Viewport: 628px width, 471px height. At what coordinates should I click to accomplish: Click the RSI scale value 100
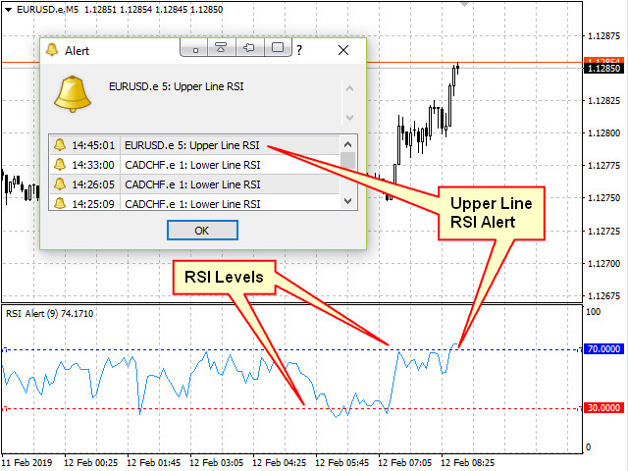click(x=593, y=312)
